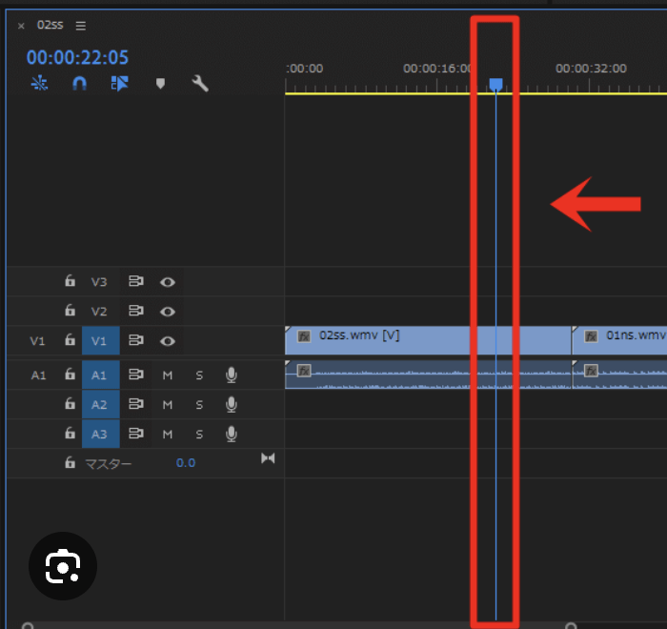Close the 02ss sequence tab
Viewport: 667px width, 629px height.
(21, 26)
